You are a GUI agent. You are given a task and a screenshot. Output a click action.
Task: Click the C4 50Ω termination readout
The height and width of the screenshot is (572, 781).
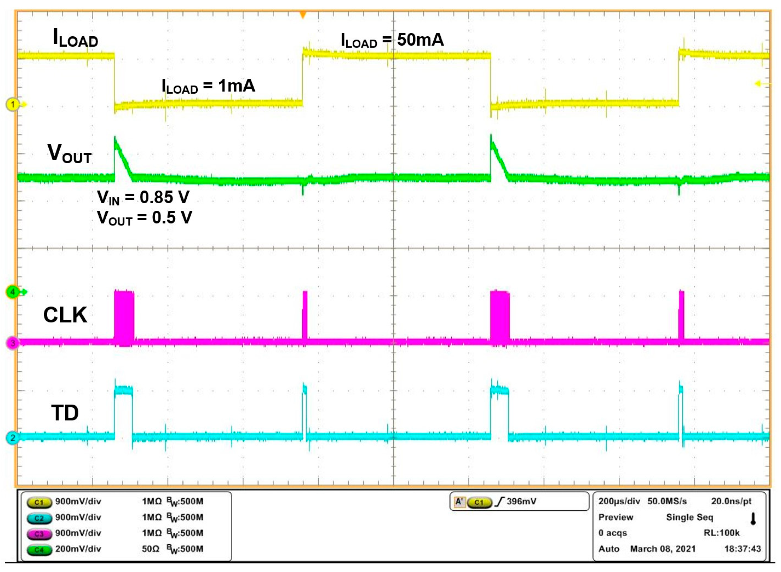point(151,549)
